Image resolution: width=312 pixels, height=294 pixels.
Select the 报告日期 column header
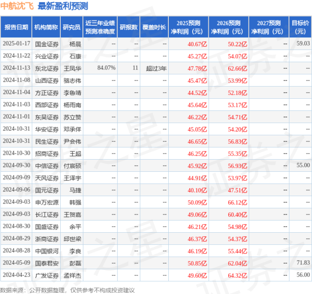16,27
